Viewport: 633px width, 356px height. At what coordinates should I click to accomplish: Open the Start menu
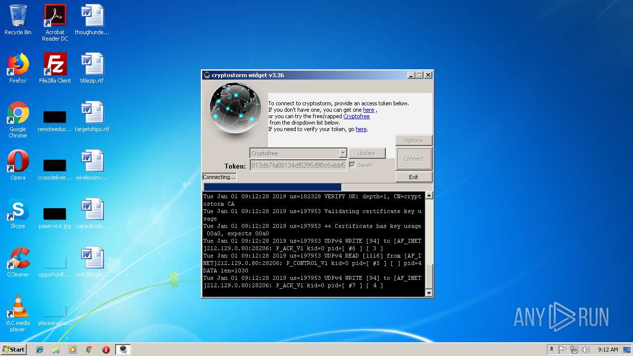(x=13, y=350)
